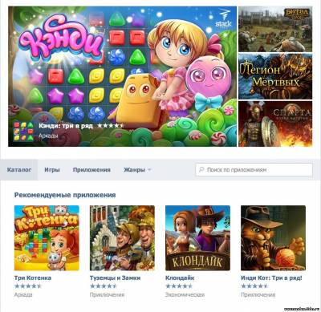Click the Клондайк title link
The width and height of the screenshot is (321, 312).
click(x=180, y=278)
